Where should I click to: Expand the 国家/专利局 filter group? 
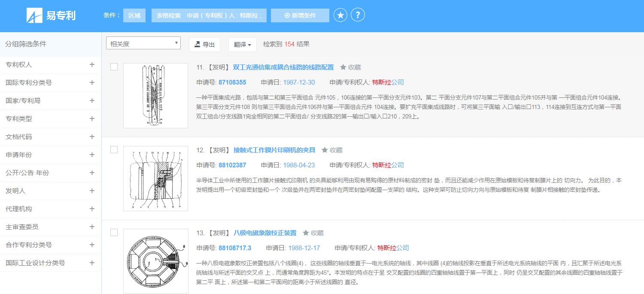tap(92, 101)
